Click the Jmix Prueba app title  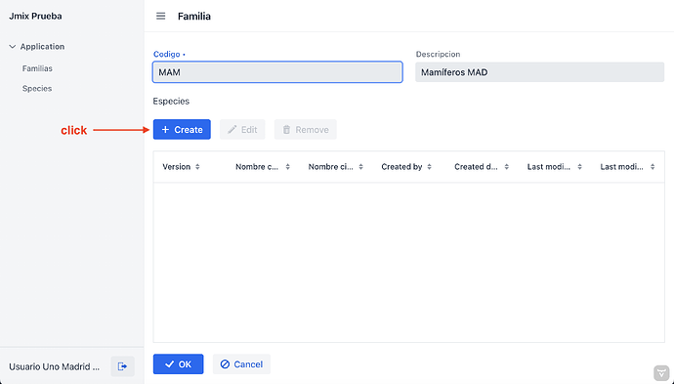click(x=35, y=17)
